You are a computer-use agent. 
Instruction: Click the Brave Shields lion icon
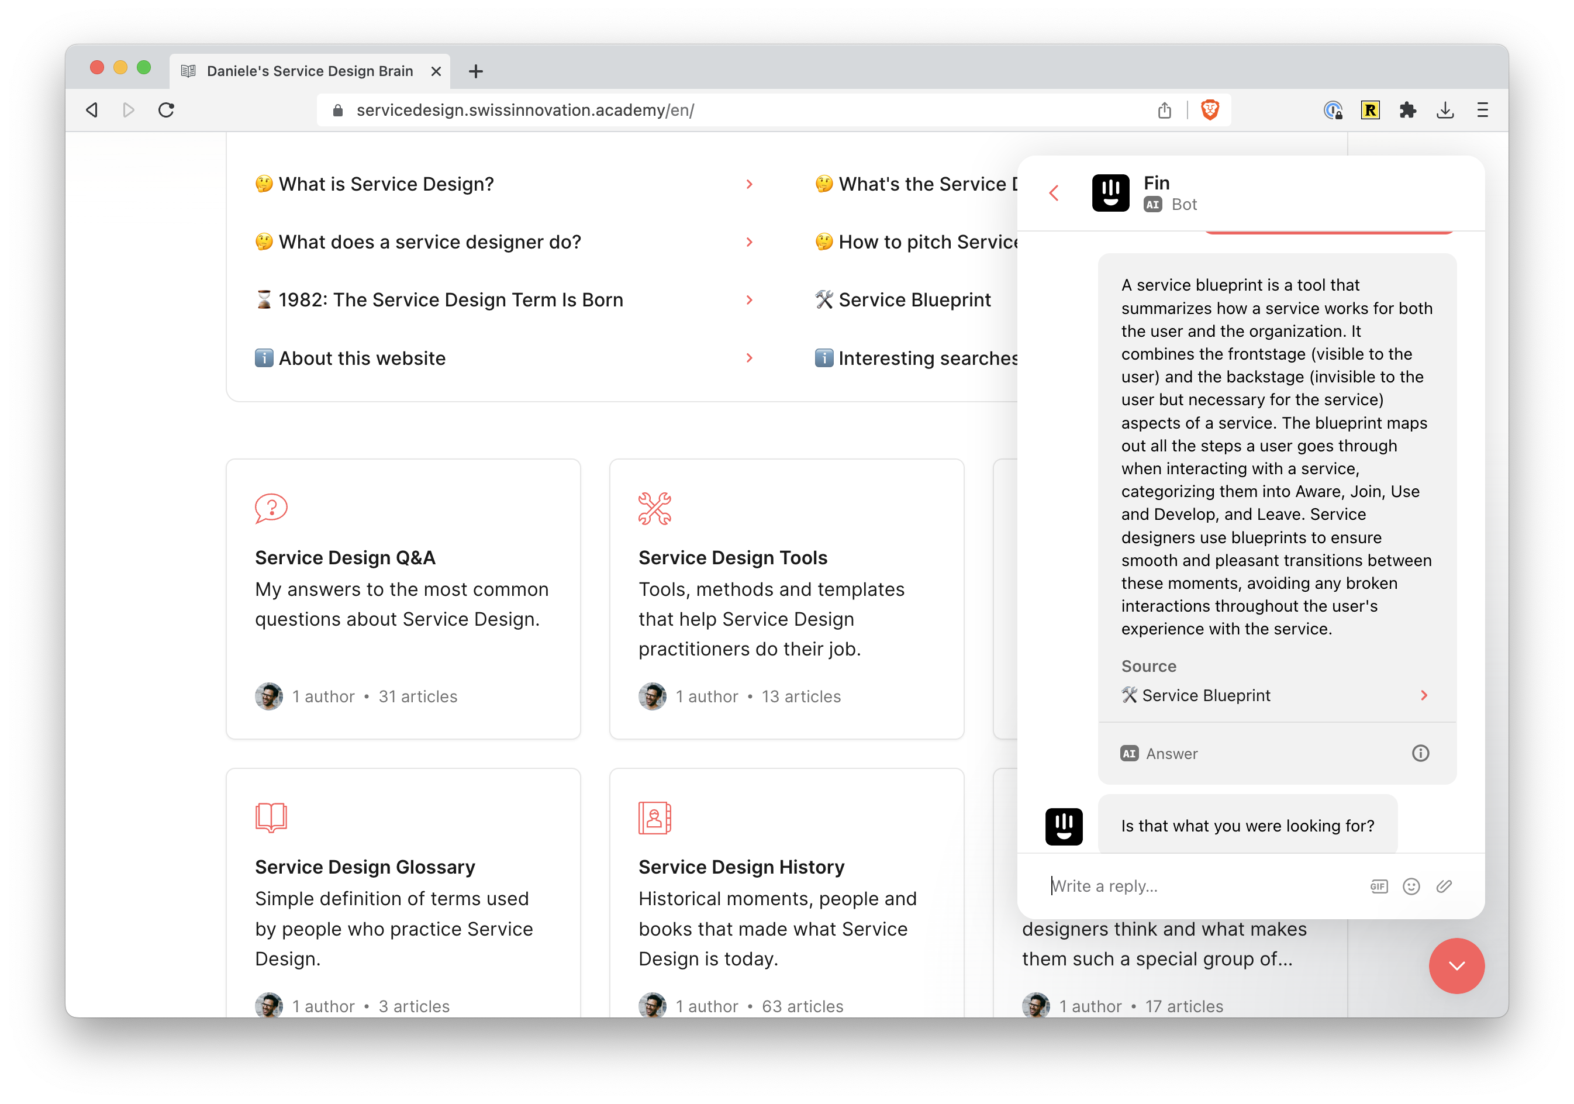(1210, 110)
